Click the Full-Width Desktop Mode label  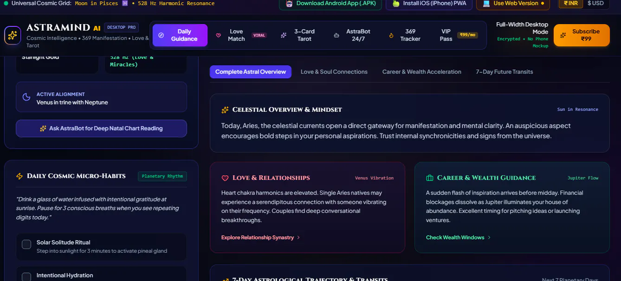point(522,28)
